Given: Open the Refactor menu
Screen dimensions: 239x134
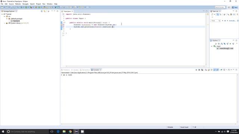Looking at the screenshot, I should tap(18, 4).
